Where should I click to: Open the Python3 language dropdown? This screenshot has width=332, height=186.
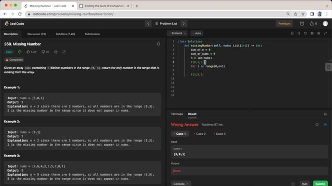[177, 33]
